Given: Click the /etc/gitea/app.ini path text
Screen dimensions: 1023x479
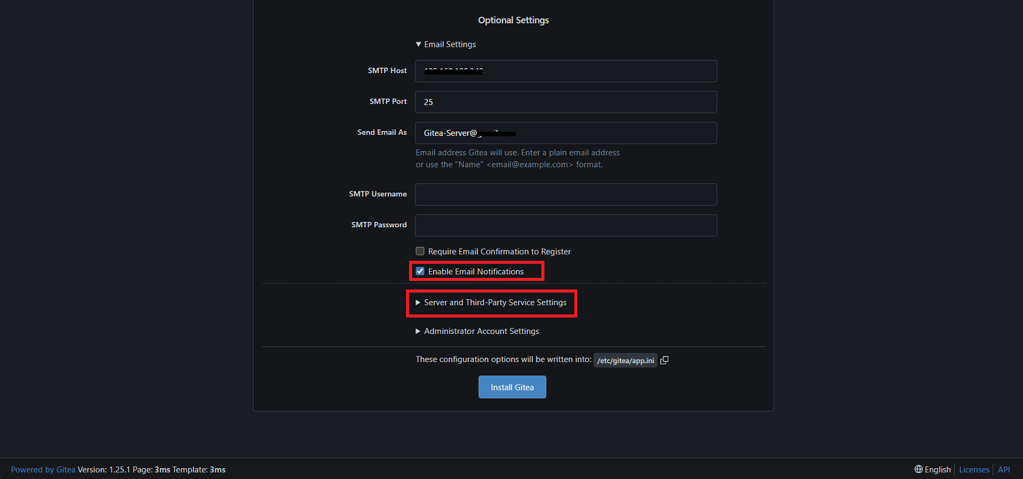Looking at the screenshot, I should pos(625,361).
